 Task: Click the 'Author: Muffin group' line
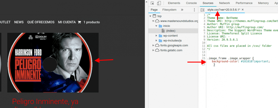tap(223, 24)
